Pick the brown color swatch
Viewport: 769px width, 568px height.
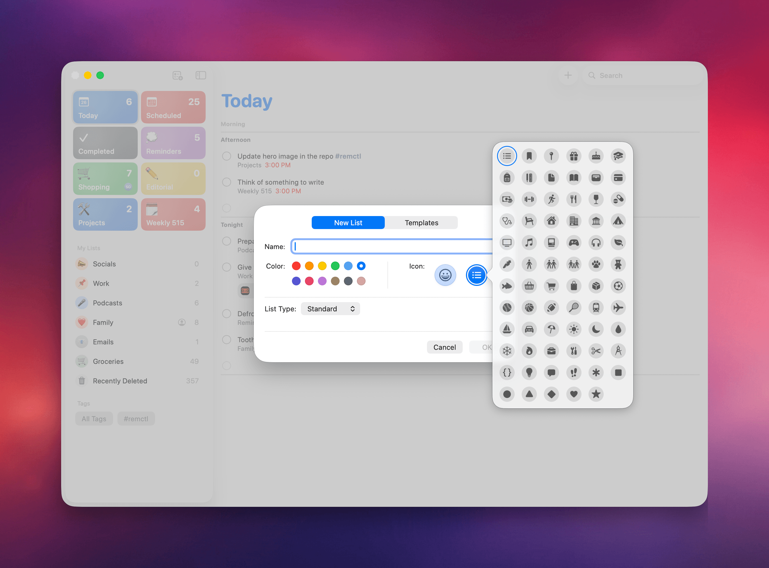pyautogui.click(x=335, y=281)
